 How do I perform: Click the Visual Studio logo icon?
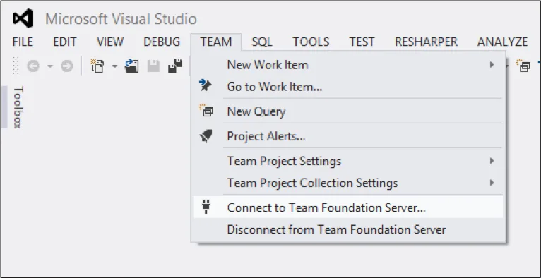[x=23, y=18]
